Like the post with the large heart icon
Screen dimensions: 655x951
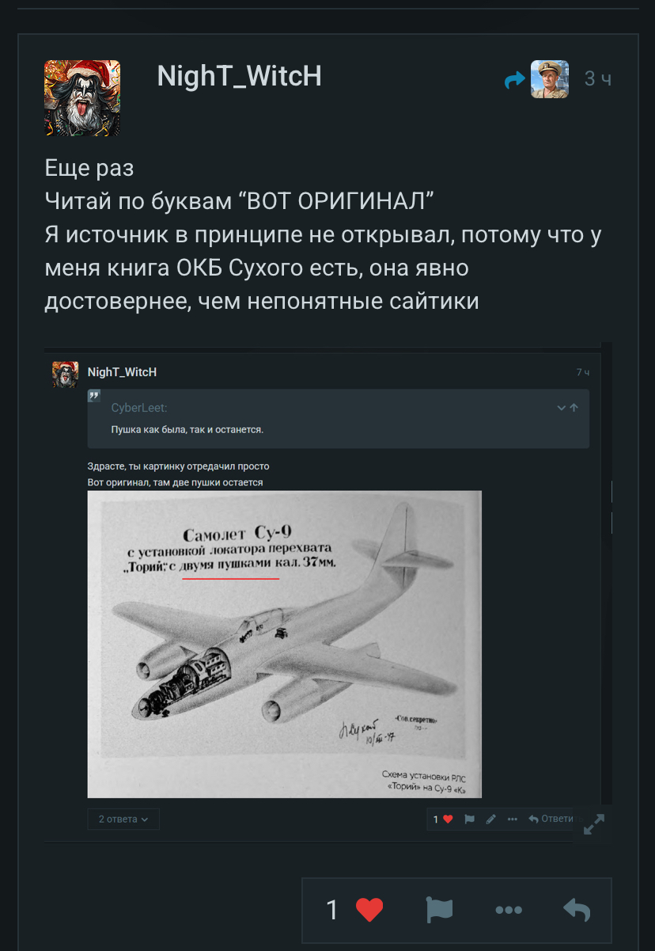pyautogui.click(x=369, y=910)
